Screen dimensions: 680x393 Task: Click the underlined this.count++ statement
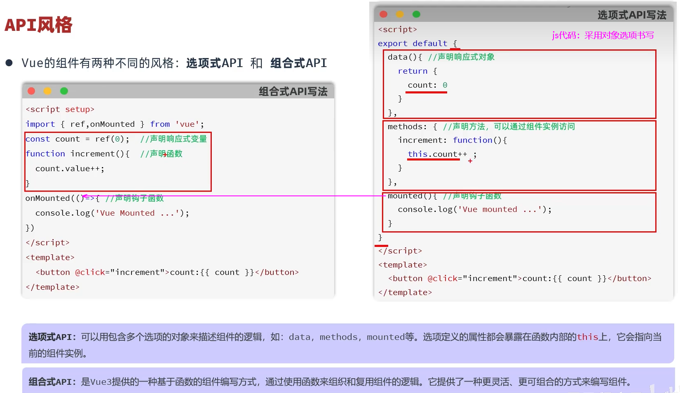coord(437,154)
